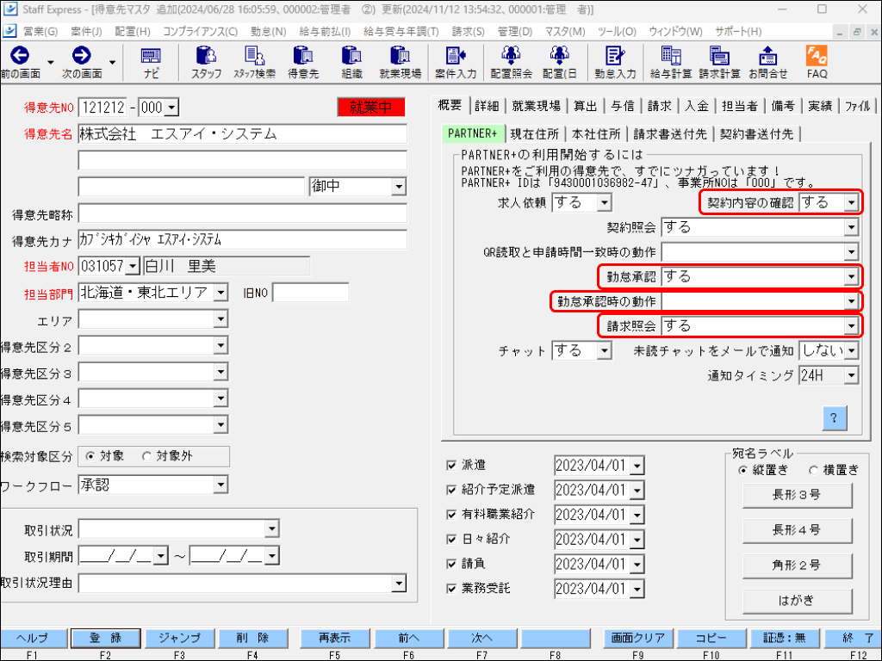Toggle the 派遣 checkbox
The height and width of the screenshot is (661, 882).
[x=451, y=465]
